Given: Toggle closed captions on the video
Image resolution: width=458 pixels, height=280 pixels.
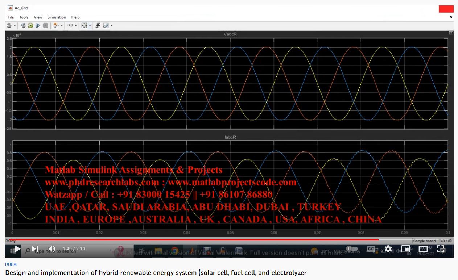Looking at the screenshot, I should (x=371, y=249).
